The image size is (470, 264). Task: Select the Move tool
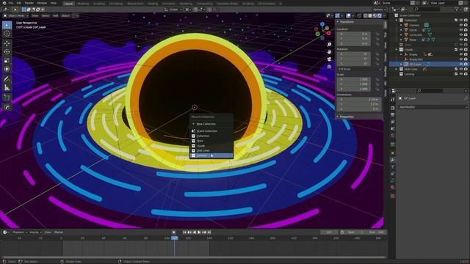[7, 43]
